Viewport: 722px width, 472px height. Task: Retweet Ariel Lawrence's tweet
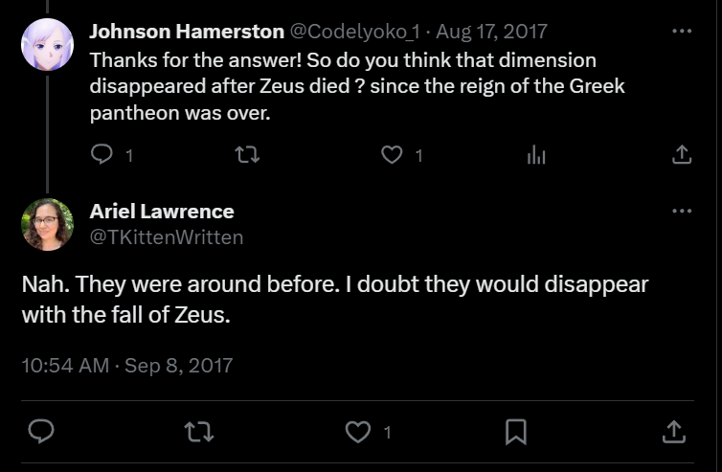click(x=198, y=432)
